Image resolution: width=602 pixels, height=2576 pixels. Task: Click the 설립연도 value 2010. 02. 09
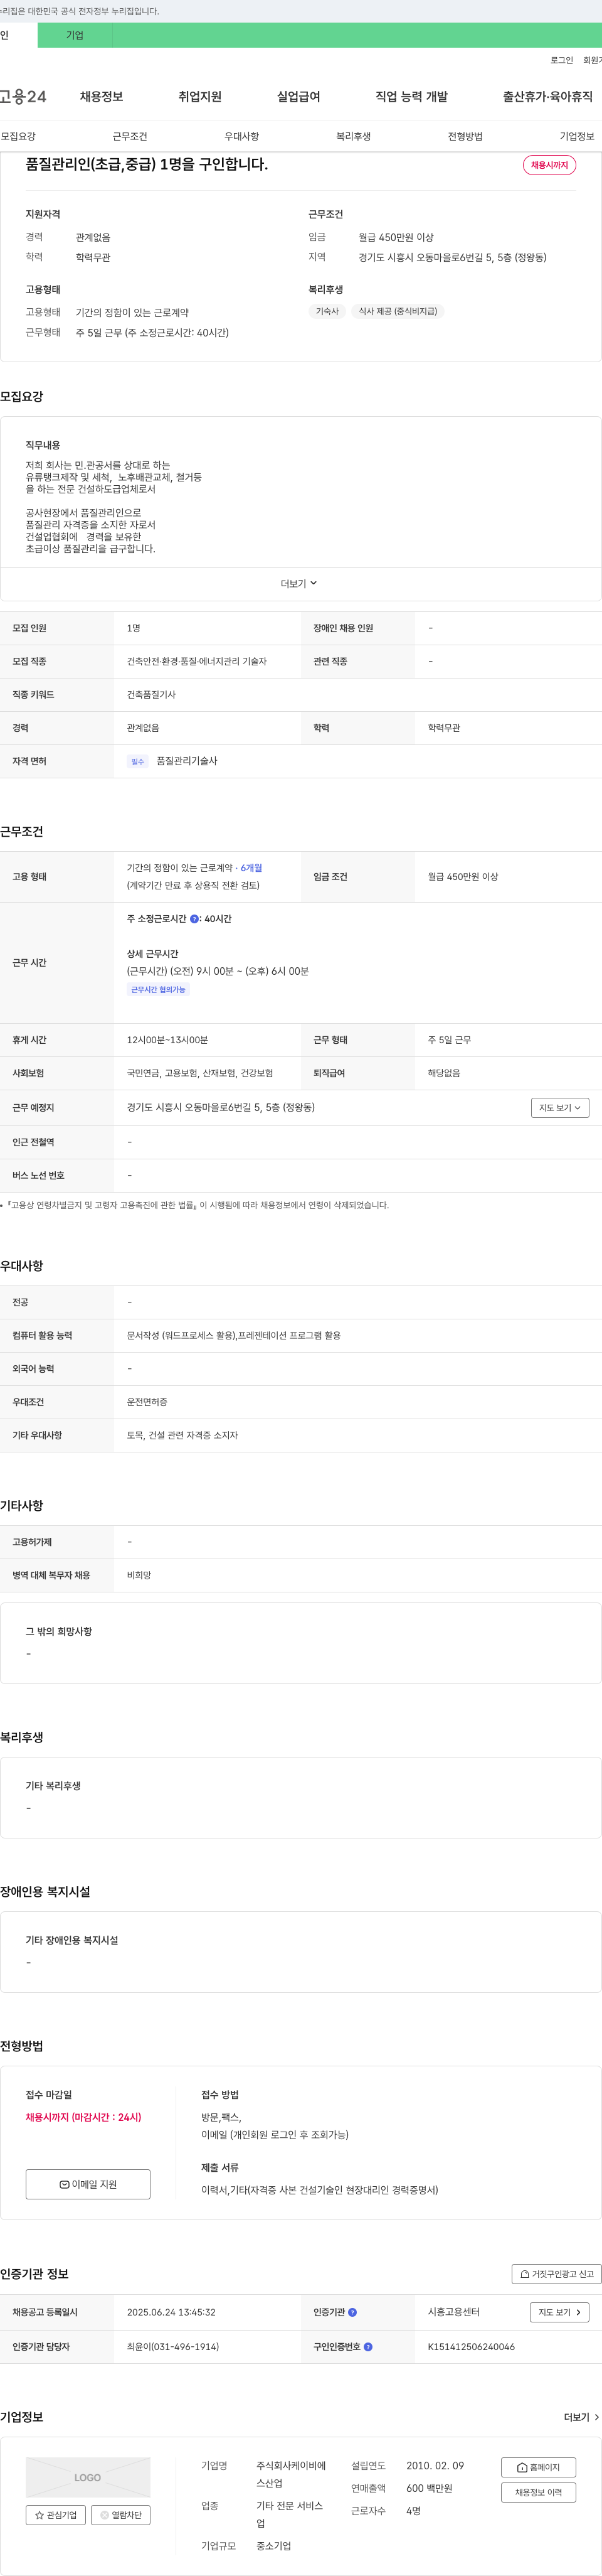(x=435, y=2465)
